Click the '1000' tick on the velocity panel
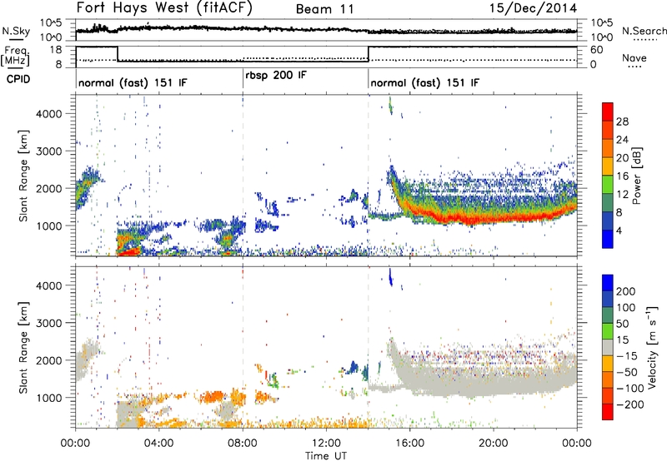Viewport: 667px width, 461px height. 49,398
